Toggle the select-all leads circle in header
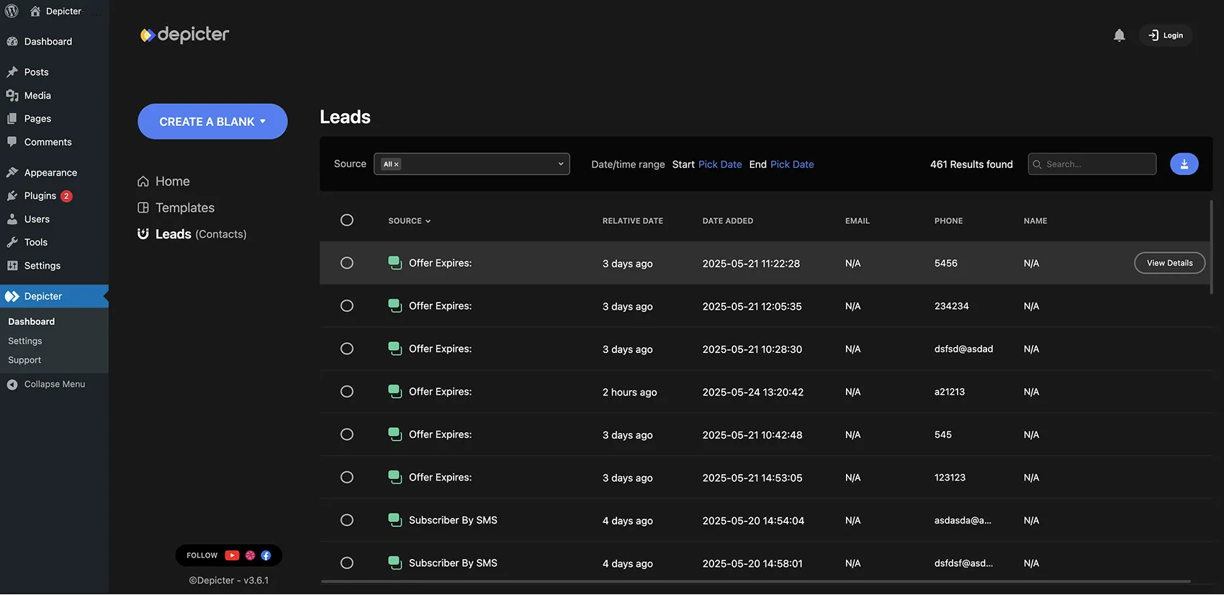This screenshot has height=595, width=1224. click(x=347, y=220)
